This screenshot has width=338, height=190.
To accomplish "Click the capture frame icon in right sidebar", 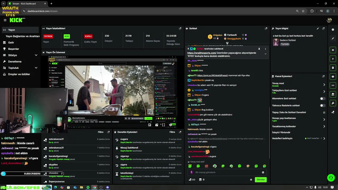I will (x=333, y=50).
